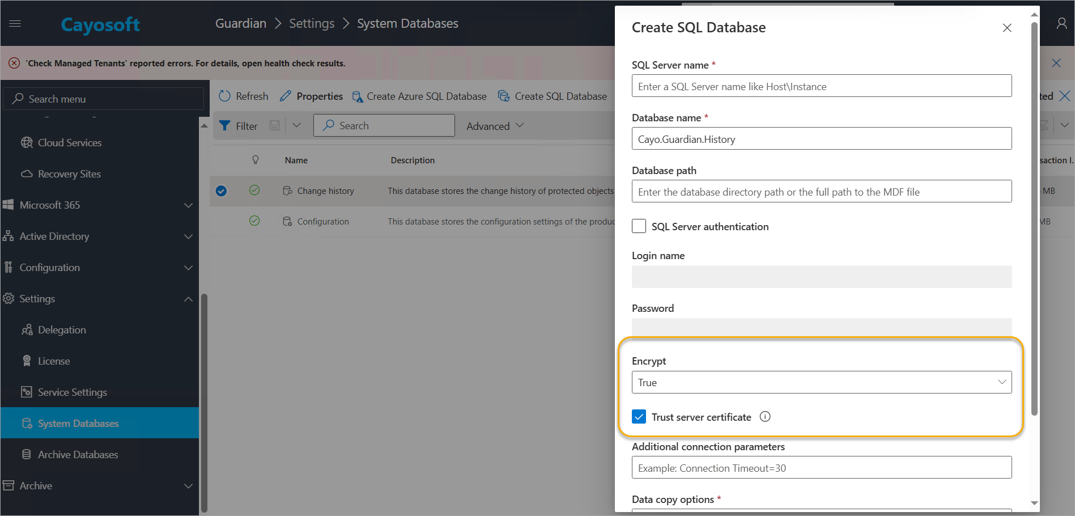Click the database icon beside Configuration
Viewport: 1075px width, 516px height.
point(288,221)
